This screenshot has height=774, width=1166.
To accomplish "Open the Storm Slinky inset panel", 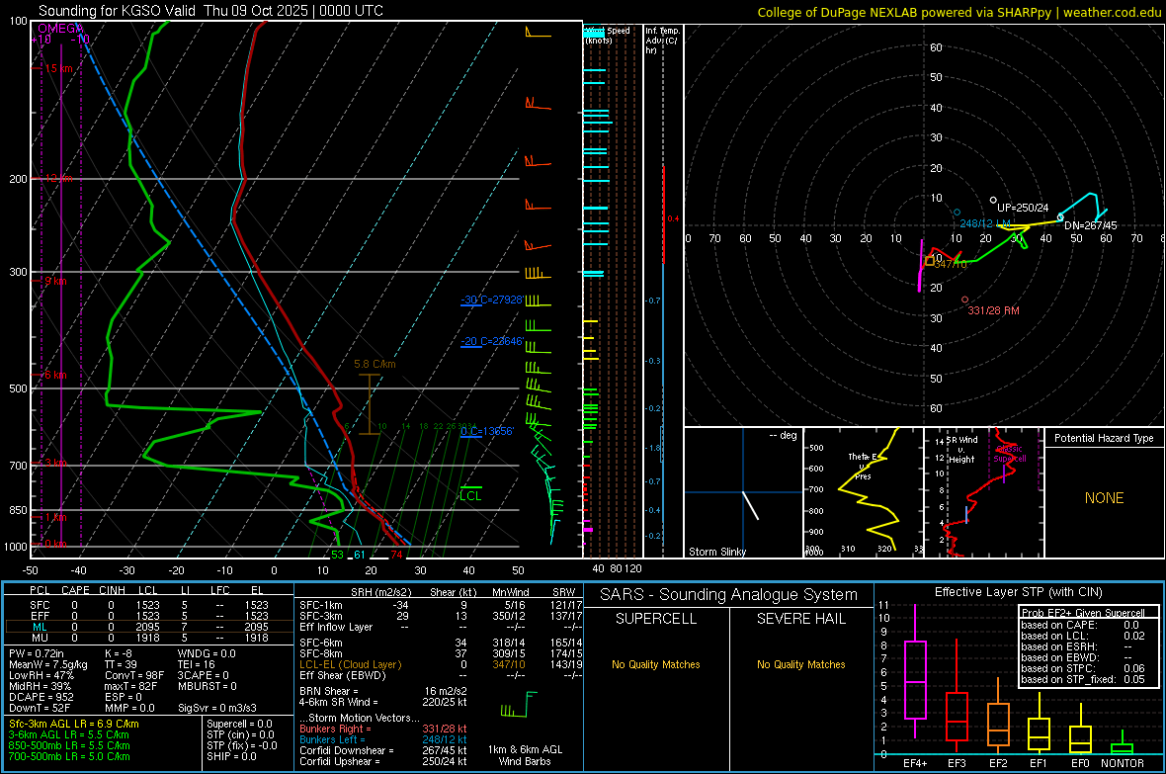I will pyautogui.click(x=743, y=492).
